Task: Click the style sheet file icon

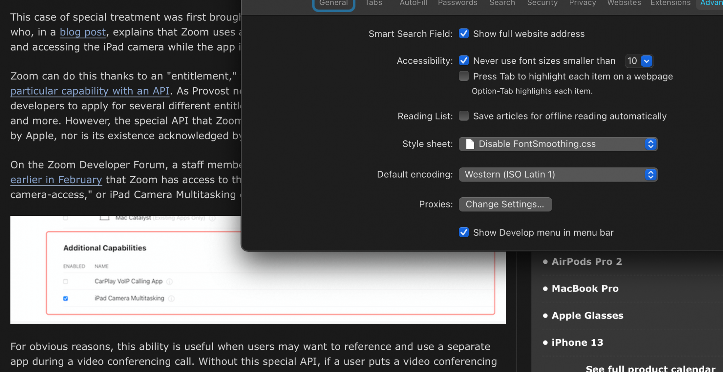Action: point(470,144)
